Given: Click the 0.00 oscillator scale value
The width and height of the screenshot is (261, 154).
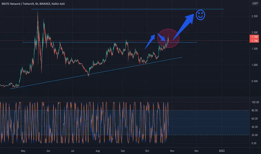Looking at the screenshot, I should [254, 143].
